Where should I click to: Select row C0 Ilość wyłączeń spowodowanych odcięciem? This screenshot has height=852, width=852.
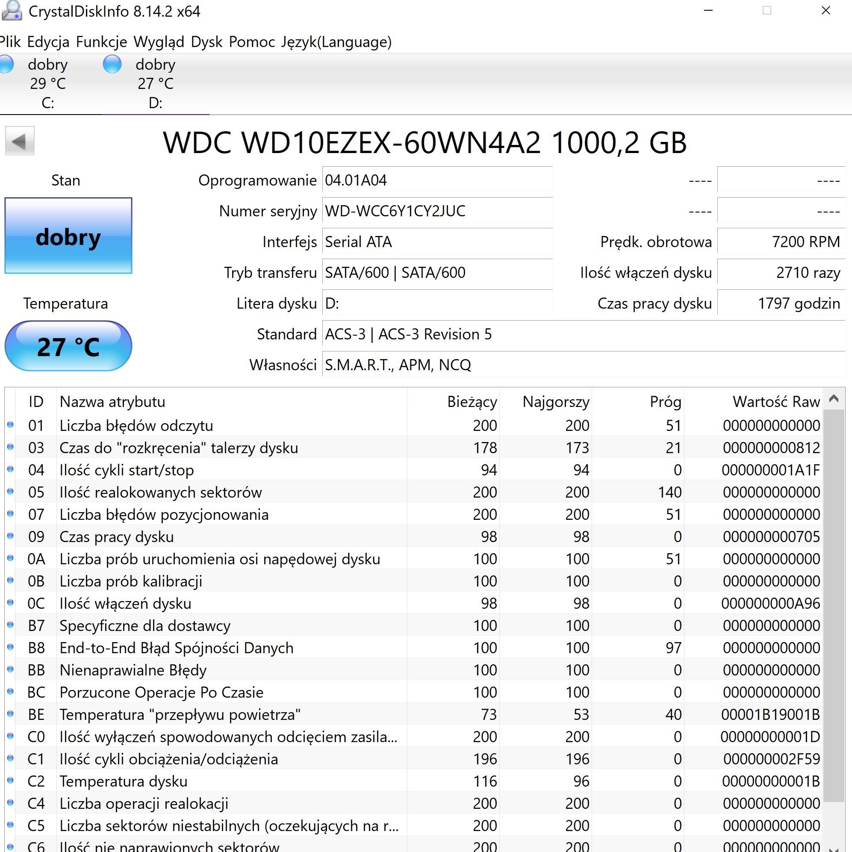click(414, 737)
